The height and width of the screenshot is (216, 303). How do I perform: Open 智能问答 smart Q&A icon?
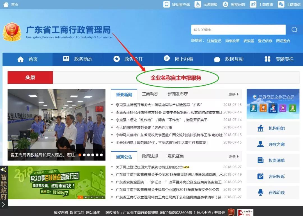coord(226,4)
